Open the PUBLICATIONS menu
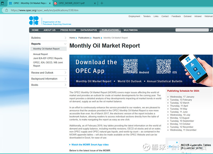 click(110, 30)
